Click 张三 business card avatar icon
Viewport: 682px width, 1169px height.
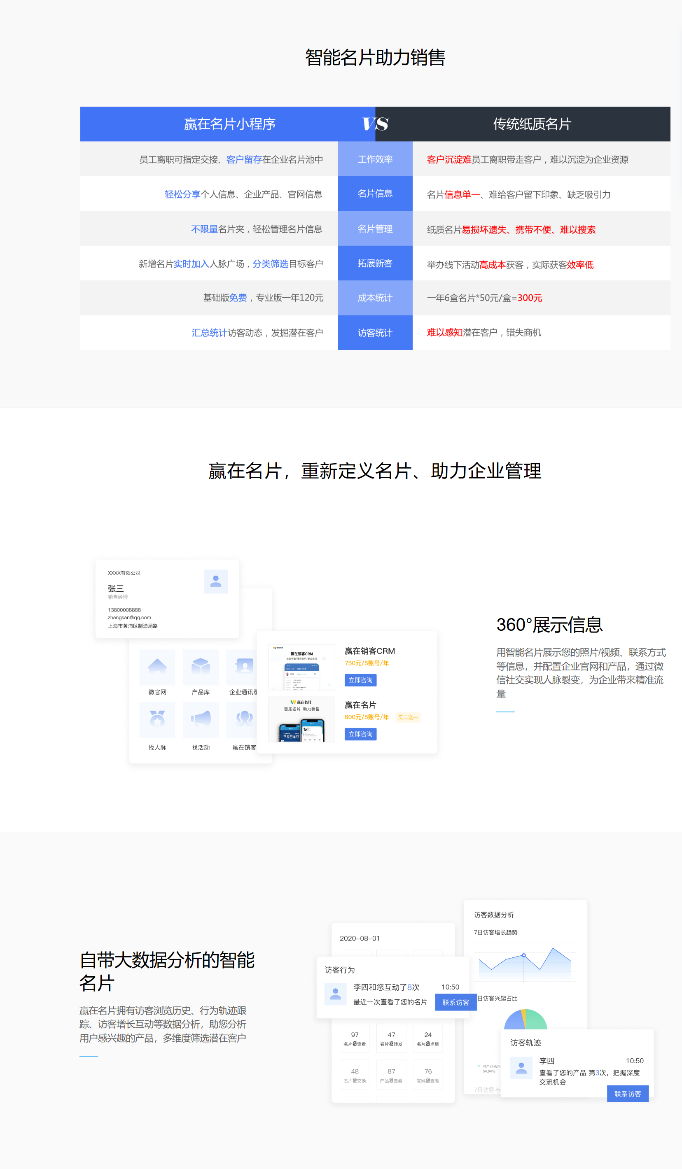pyautogui.click(x=215, y=581)
